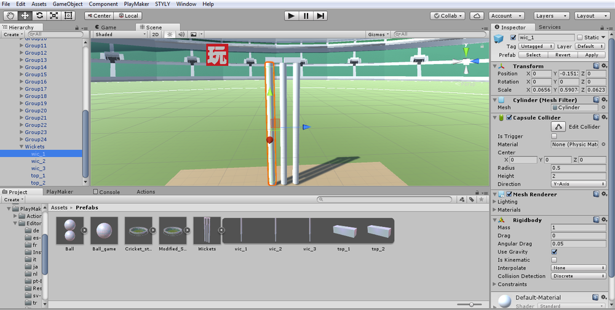
Task: Toggle 2D scene view mode
Action: [x=156, y=34]
